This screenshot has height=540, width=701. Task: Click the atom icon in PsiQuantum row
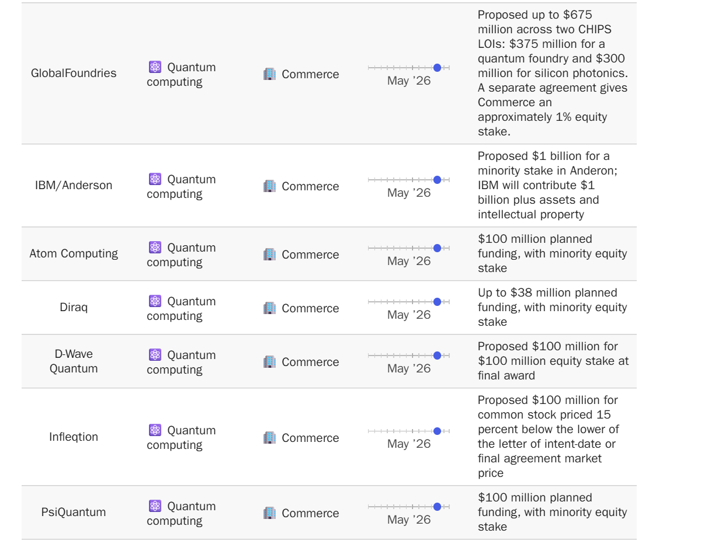tap(155, 506)
